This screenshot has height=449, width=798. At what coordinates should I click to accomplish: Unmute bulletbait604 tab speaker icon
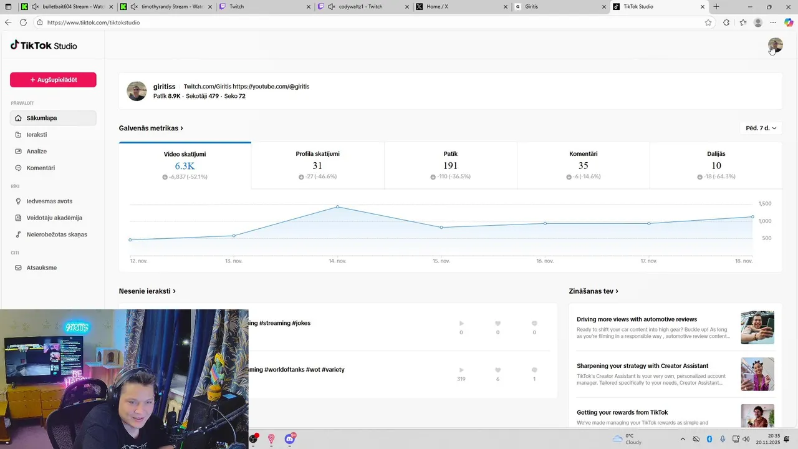(x=35, y=7)
